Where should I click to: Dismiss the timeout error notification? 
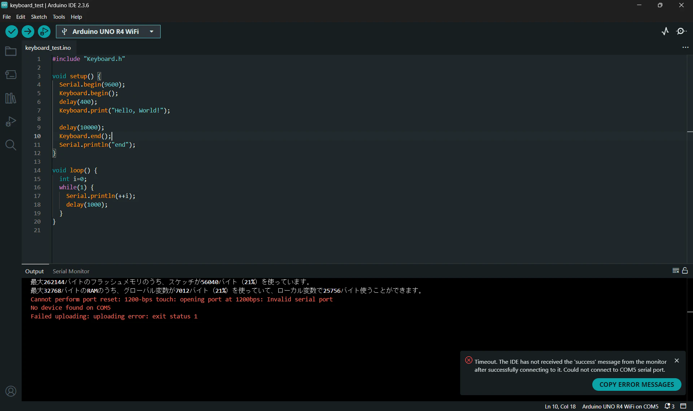(677, 361)
